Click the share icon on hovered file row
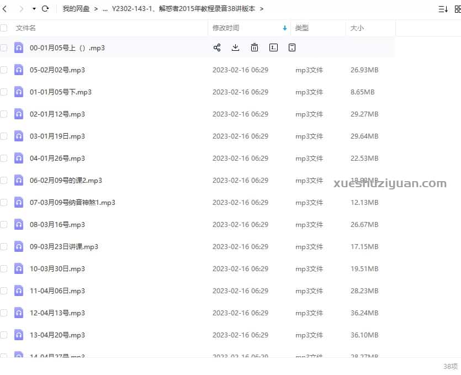This screenshot has width=461, height=375. (x=217, y=47)
